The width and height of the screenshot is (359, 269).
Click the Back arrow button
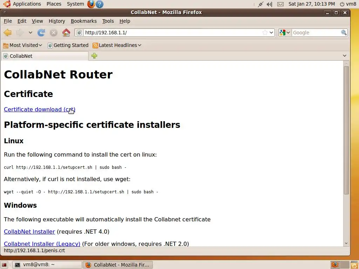click(x=8, y=33)
